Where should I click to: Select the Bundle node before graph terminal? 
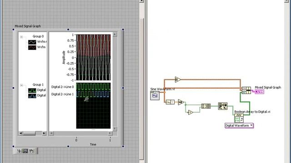pyautogui.click(x=246, y=91)
